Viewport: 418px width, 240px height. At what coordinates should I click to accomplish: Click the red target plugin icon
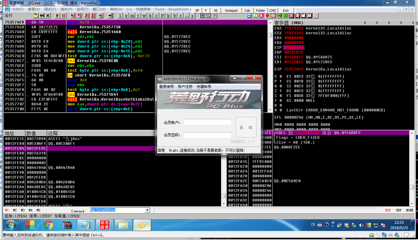pyautogui.click(x=273, y=15)
